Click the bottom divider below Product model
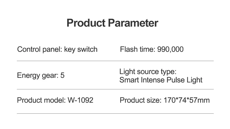The height and width of the screenshot is (129, 230). click(x=115, y=113)
